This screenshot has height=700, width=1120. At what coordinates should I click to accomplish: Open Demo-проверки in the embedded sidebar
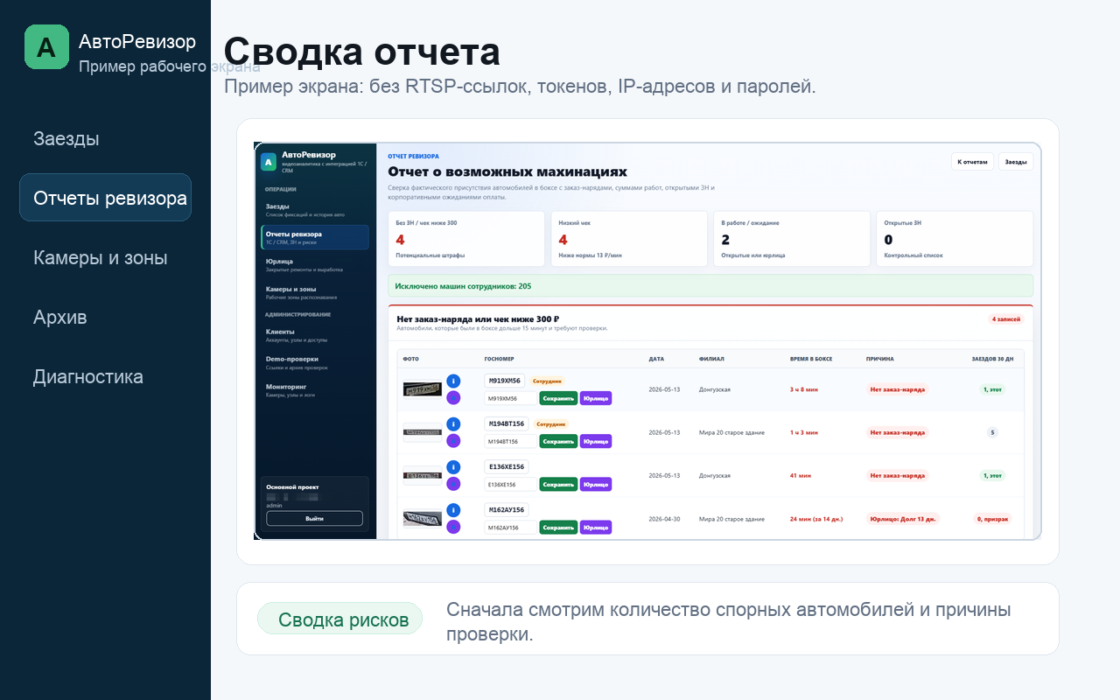tap(315, 362)
